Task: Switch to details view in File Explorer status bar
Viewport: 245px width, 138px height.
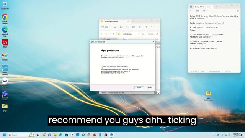Action: click(156, 93)
